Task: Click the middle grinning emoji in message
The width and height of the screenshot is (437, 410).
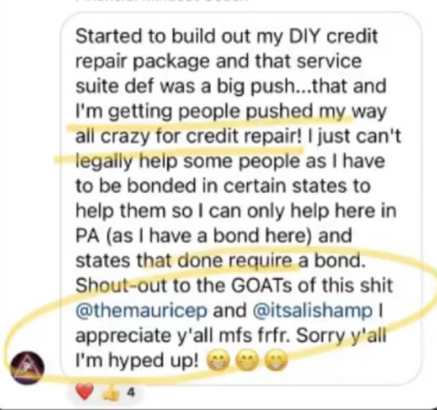Action: coord(247,361)
